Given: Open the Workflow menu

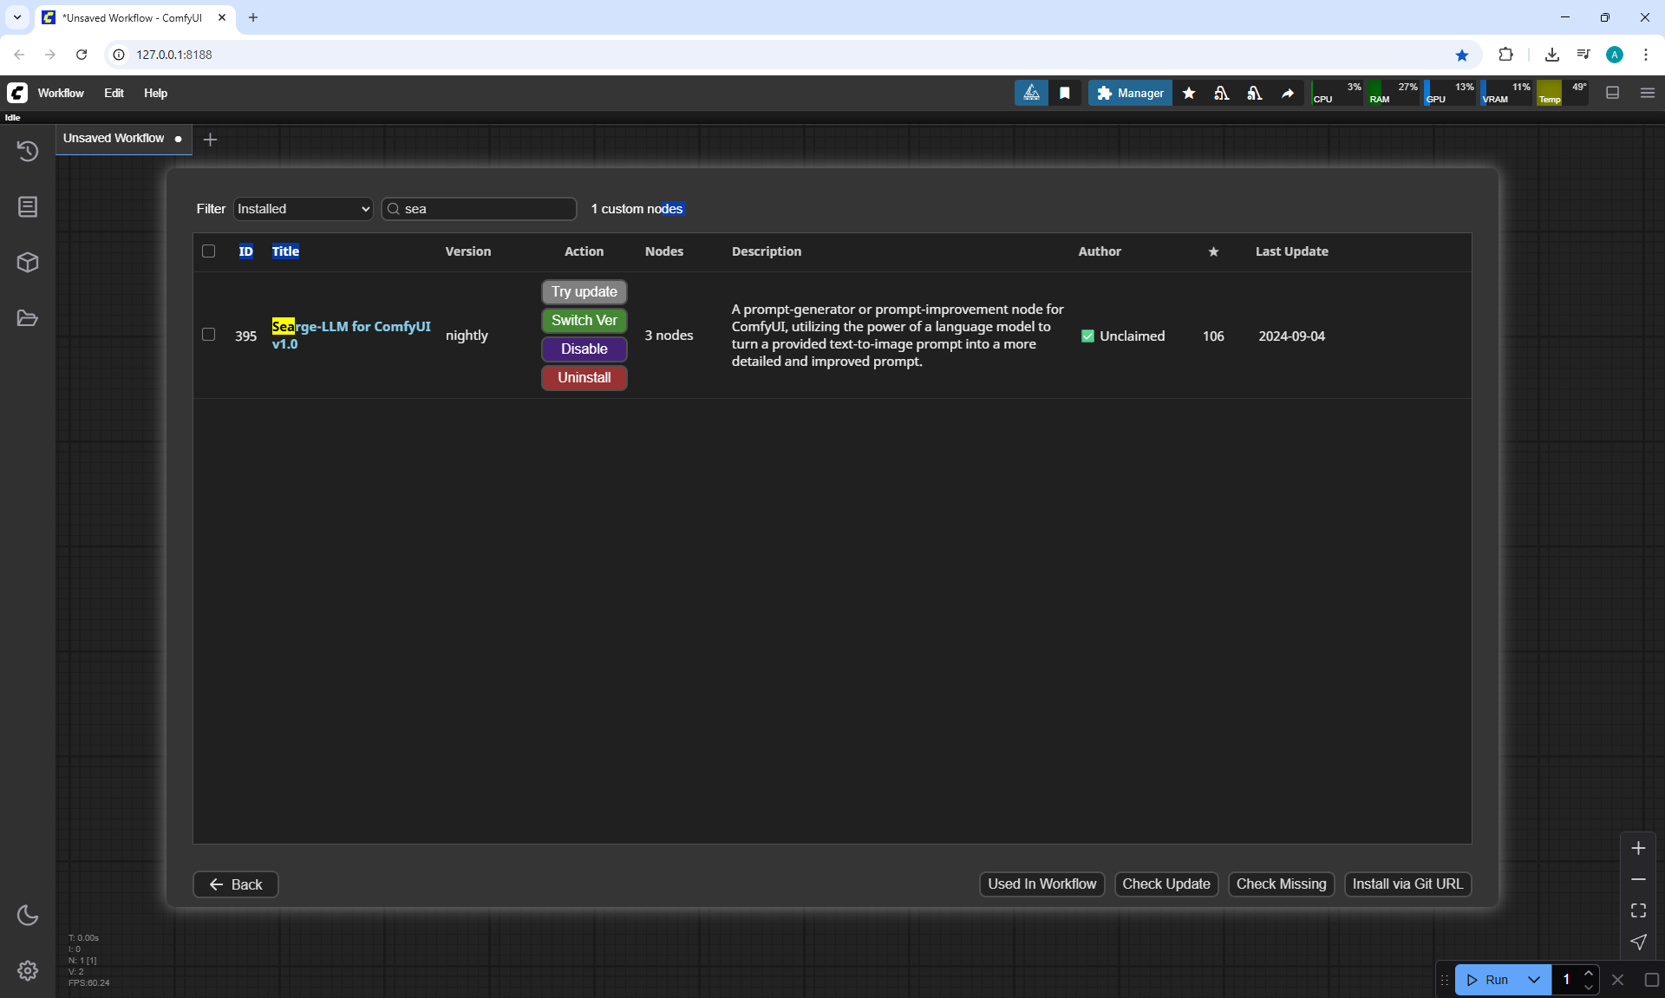Looking at the screenshot, I should (x=61, y=93).
